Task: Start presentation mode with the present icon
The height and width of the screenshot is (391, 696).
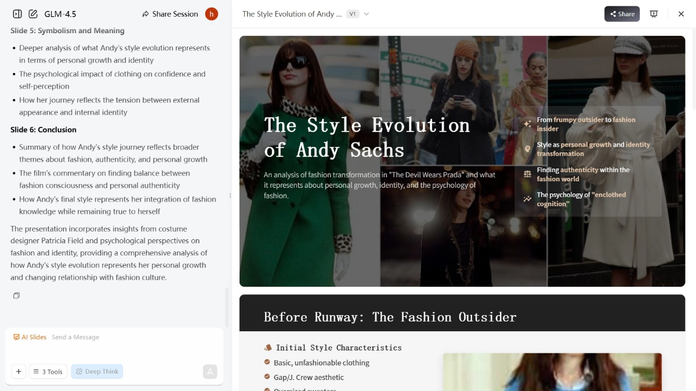Action: [x=654, y=14]
